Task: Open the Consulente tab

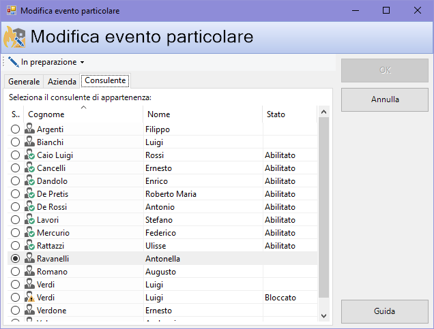Action: [x=105, y=80]
